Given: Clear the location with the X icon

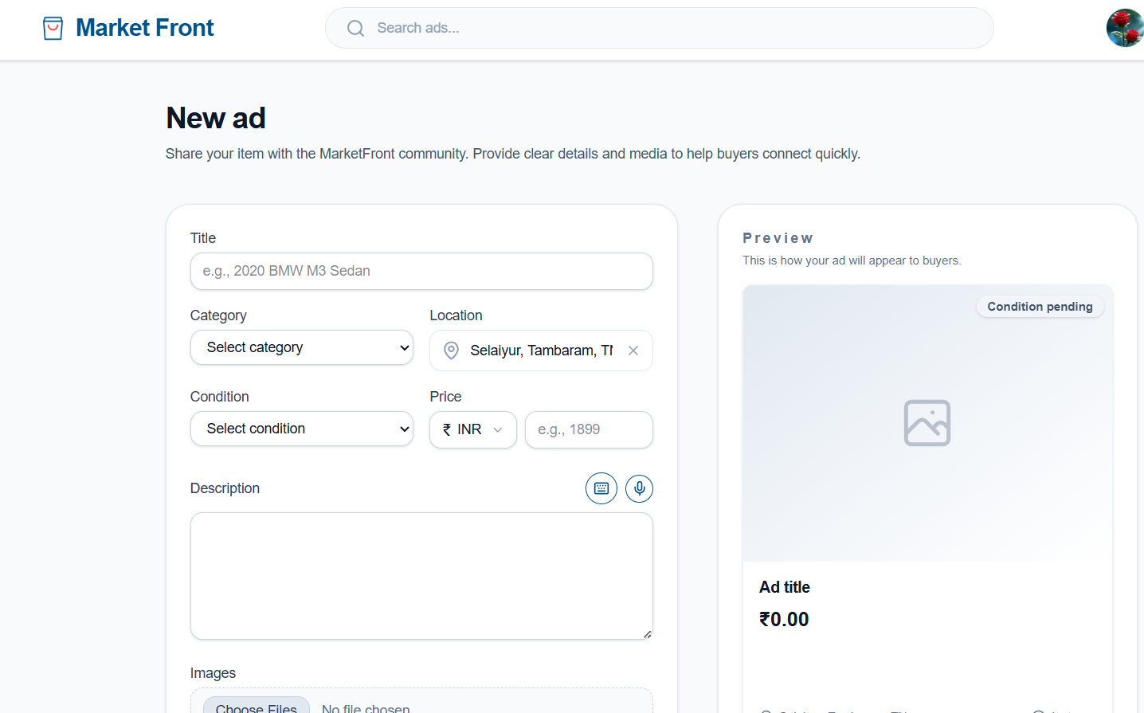Looking at the screenshot, I should (633, 351).
